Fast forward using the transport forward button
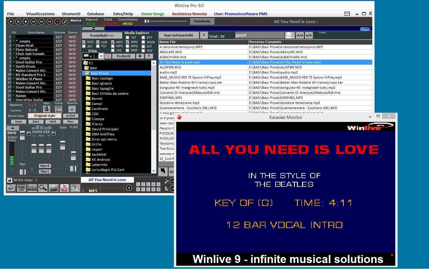Screen dimensions: 429x269 [42, 21]
